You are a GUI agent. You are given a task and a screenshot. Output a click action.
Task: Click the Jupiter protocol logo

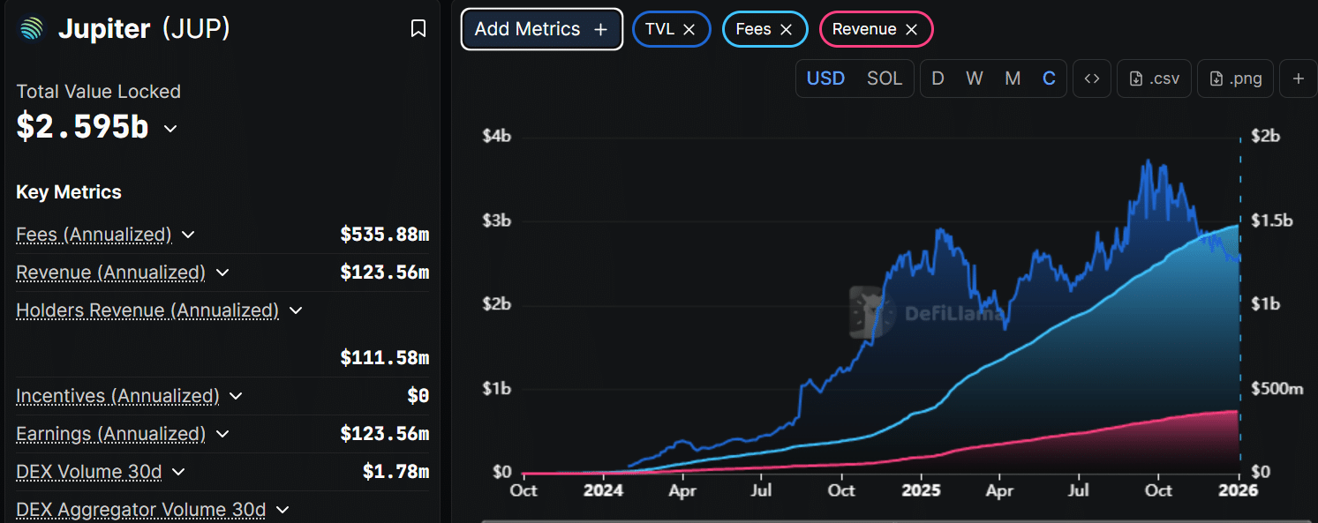32,29
